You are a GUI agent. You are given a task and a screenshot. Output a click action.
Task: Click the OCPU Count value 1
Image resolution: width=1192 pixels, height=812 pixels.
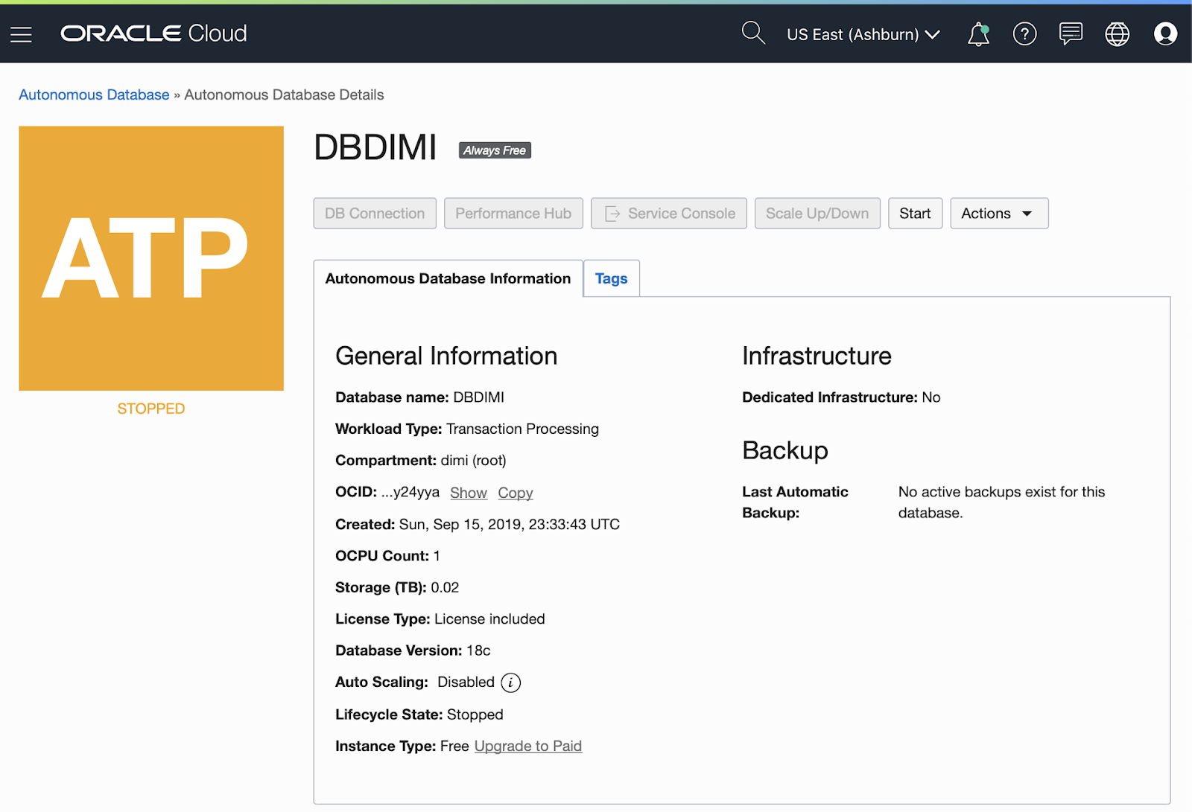(437, 556)
